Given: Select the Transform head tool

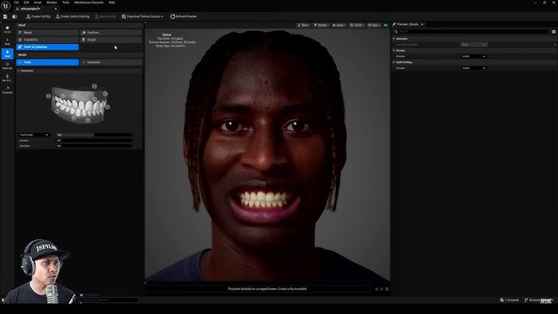Looking at the screenshot, I should (x=48, y=40).
